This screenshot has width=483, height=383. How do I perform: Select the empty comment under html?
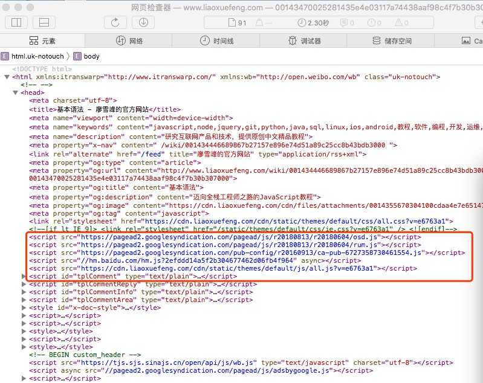tap(37, 85)
